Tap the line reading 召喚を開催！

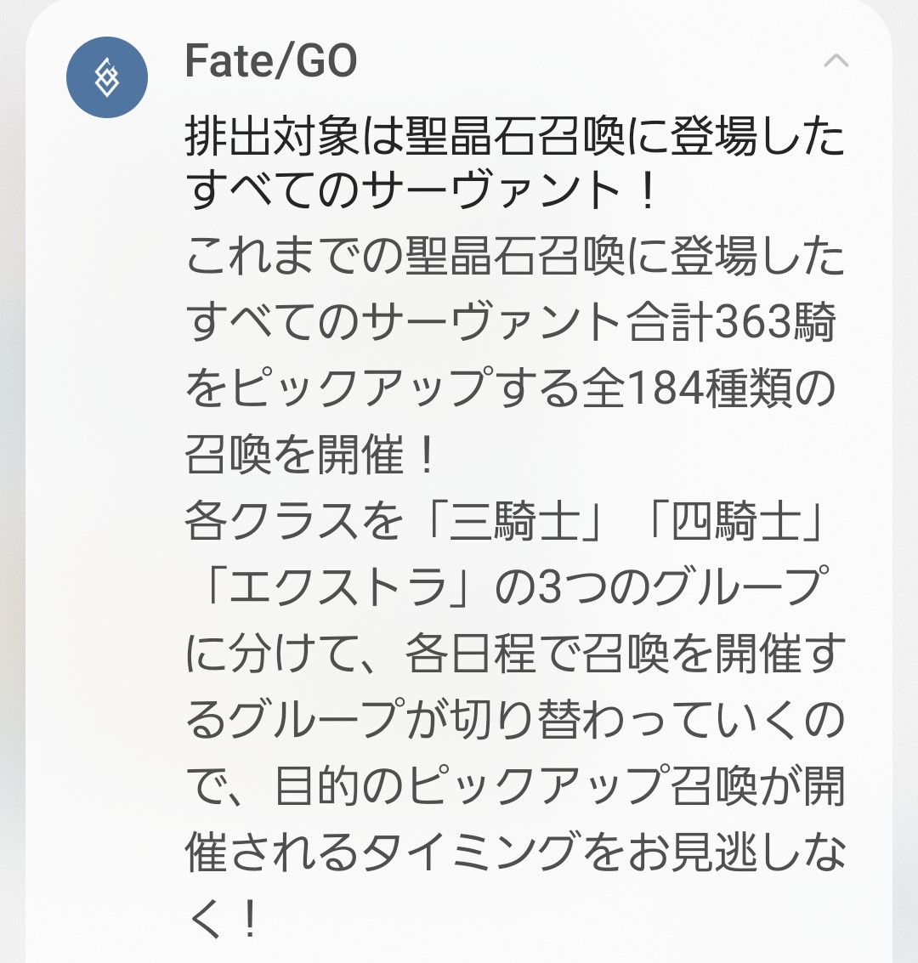pos(312,456)
